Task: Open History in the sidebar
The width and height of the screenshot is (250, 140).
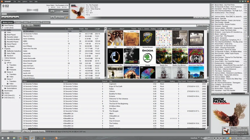Action: pos(7,93)
